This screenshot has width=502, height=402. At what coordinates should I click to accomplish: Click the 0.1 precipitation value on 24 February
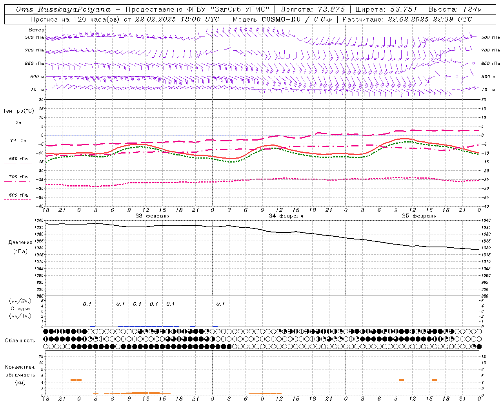point(220,304)
